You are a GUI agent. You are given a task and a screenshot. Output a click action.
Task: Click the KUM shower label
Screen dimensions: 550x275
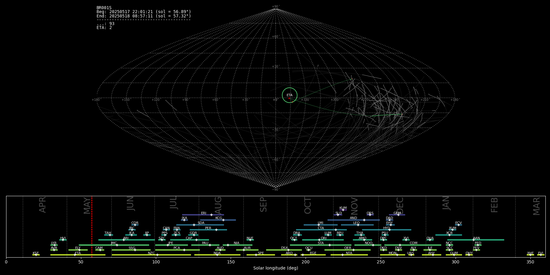click(x=343, y=208)
